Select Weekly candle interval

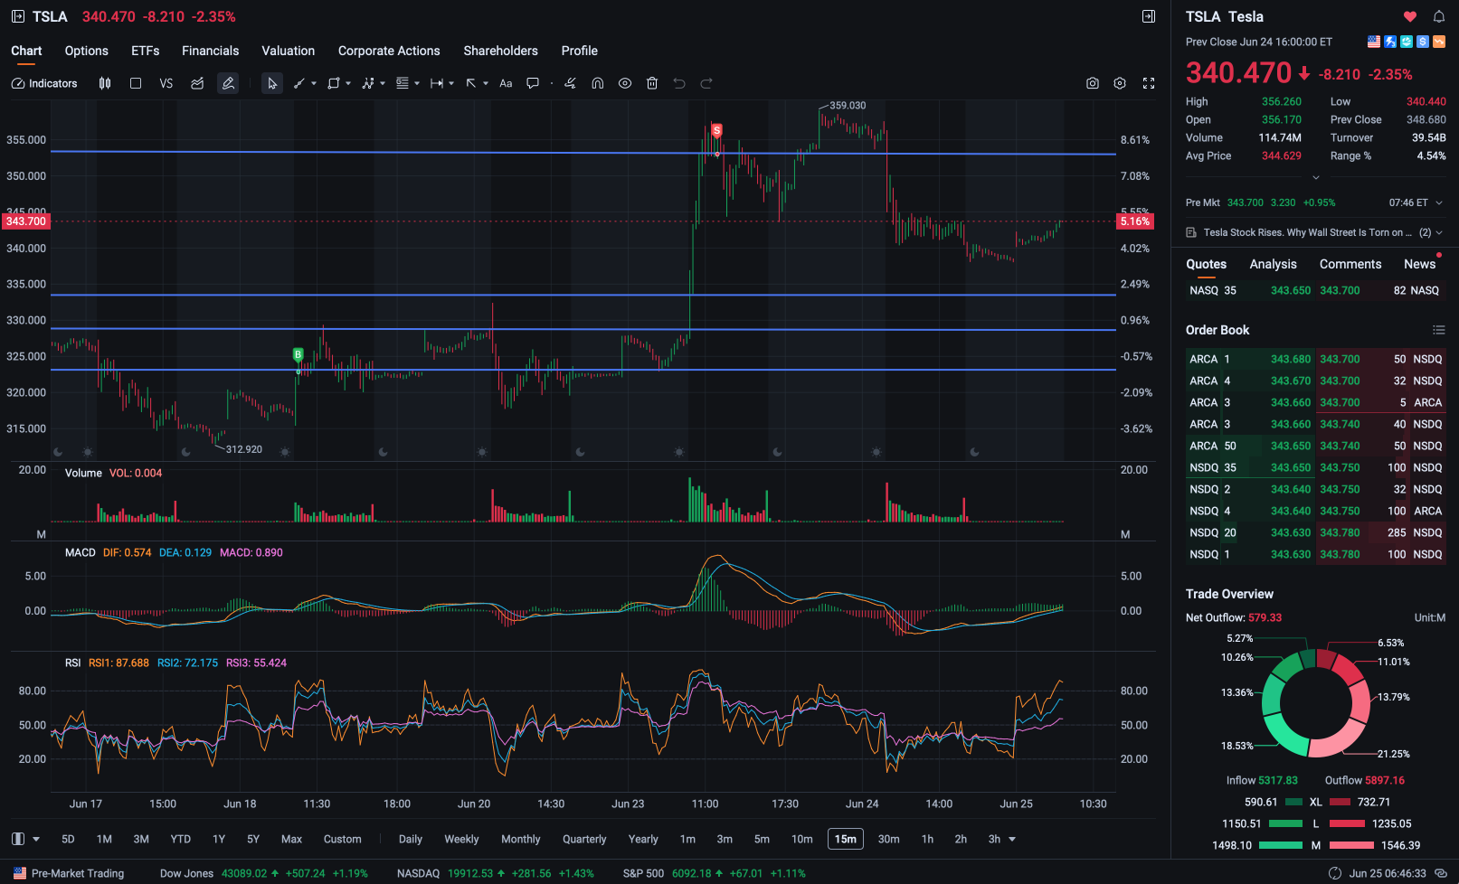[461, 839]
